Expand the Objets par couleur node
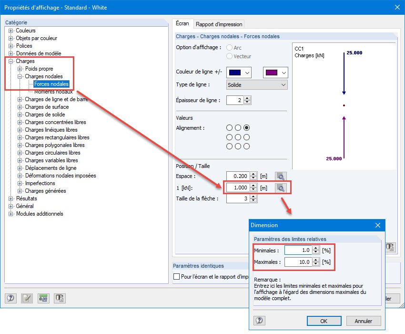Viewport: 405px width, 334px height. 10,38
